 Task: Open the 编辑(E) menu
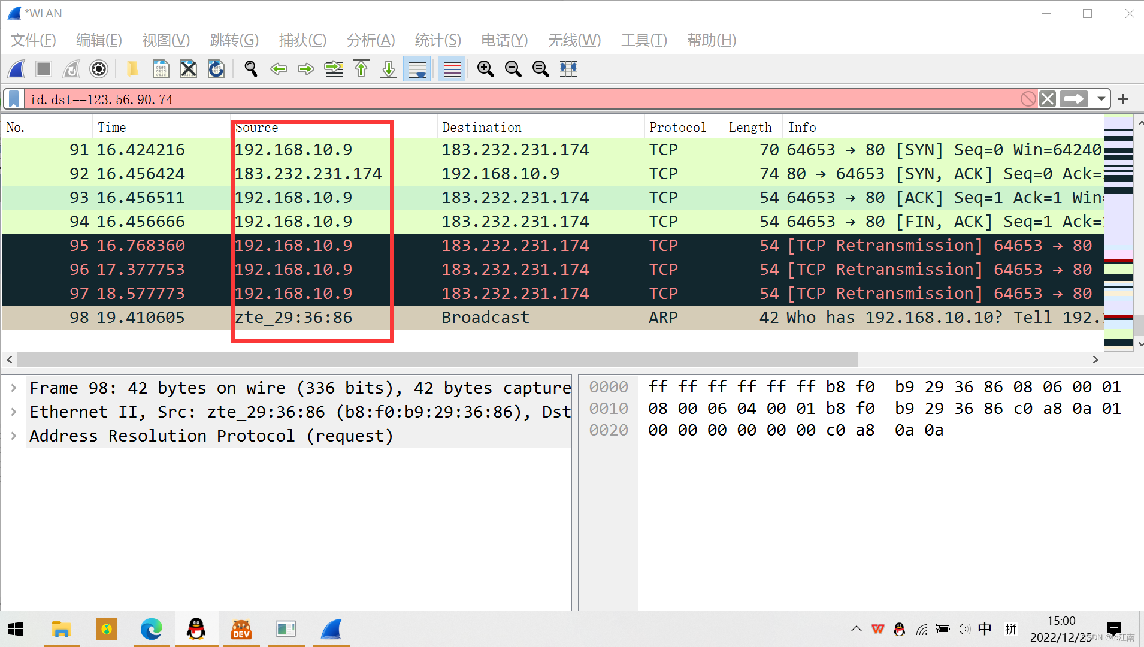pos(99,40)
